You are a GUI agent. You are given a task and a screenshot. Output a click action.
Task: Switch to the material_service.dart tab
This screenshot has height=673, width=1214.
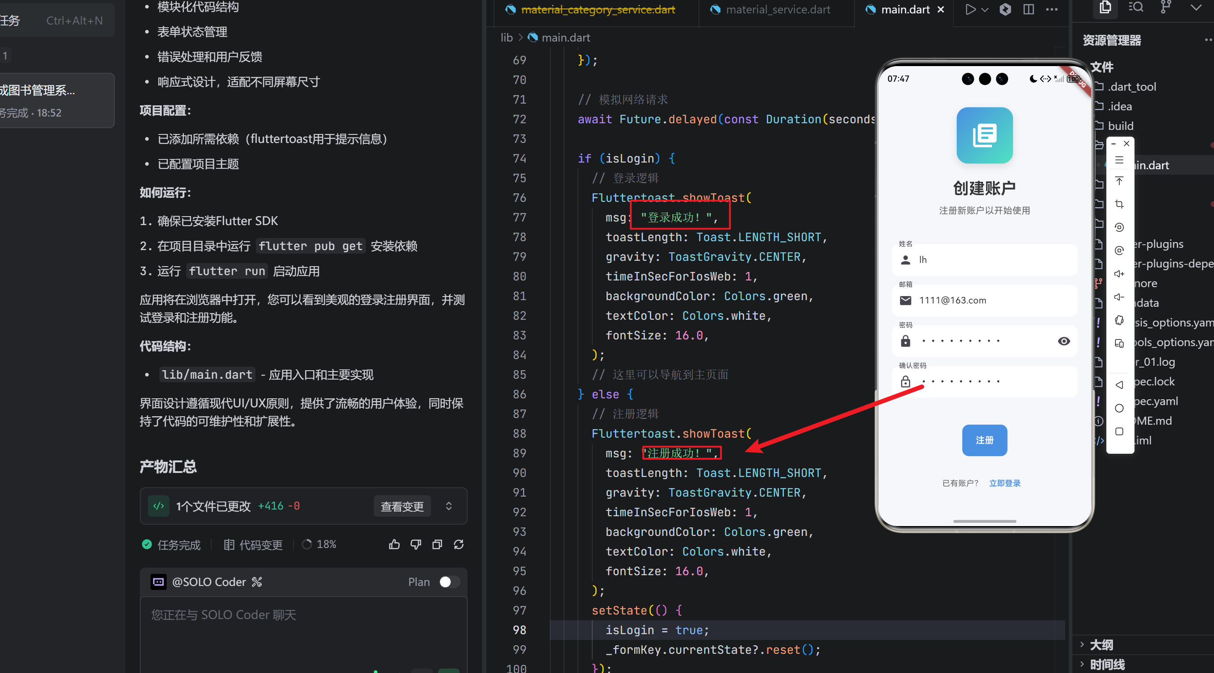pos(778,9)
